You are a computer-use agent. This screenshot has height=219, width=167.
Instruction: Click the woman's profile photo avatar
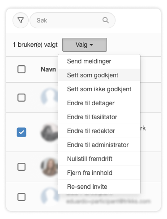[49, 167]
